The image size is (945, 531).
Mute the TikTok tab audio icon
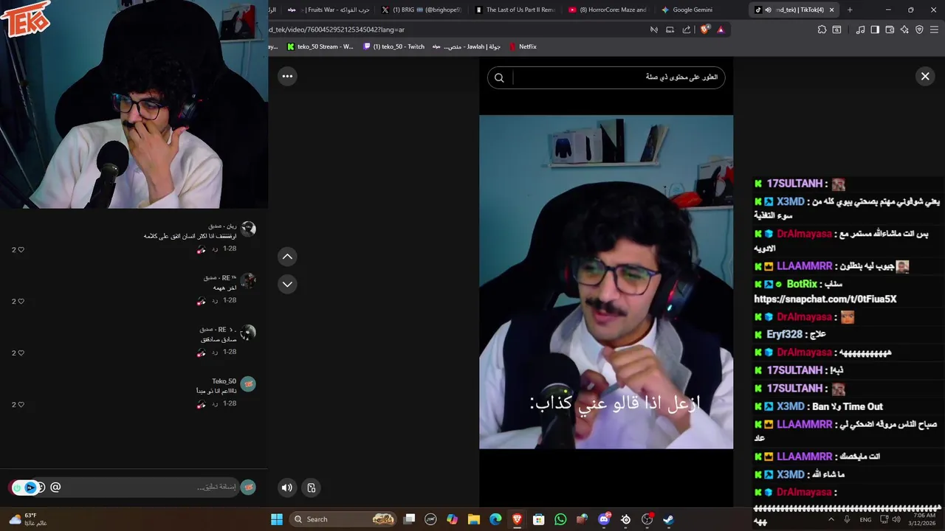[x=769, y=10]
